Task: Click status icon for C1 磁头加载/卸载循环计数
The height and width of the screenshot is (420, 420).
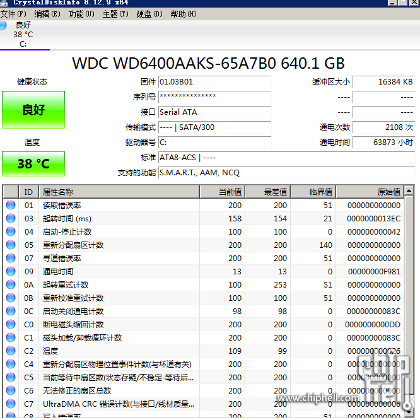Action: tap(11, 337)
